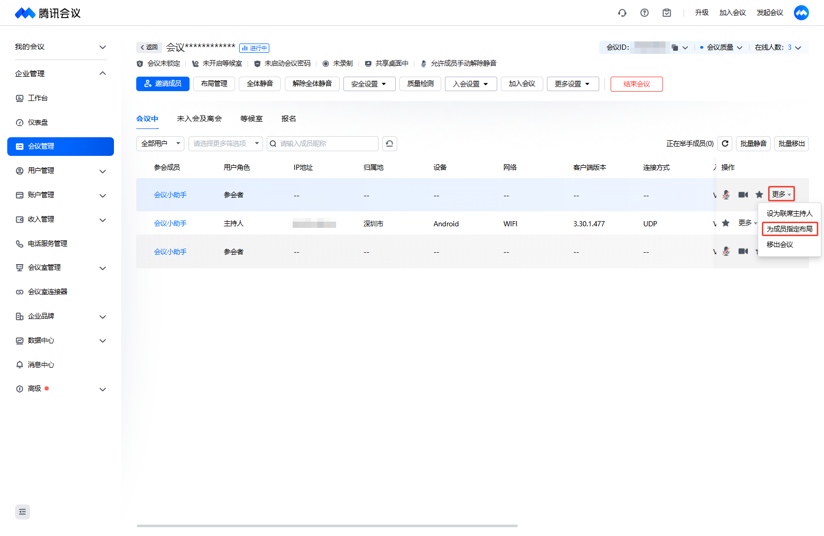Viewport: 824px width, 536px height.
Task: Click 解除全体静音
Action: pyautogui.click(x=312, y=84)
